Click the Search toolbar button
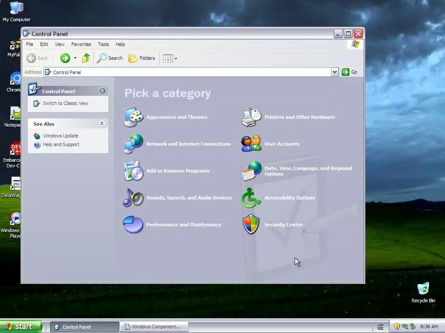This screenshot has height=333, width=445. click(x=110, y=58)
